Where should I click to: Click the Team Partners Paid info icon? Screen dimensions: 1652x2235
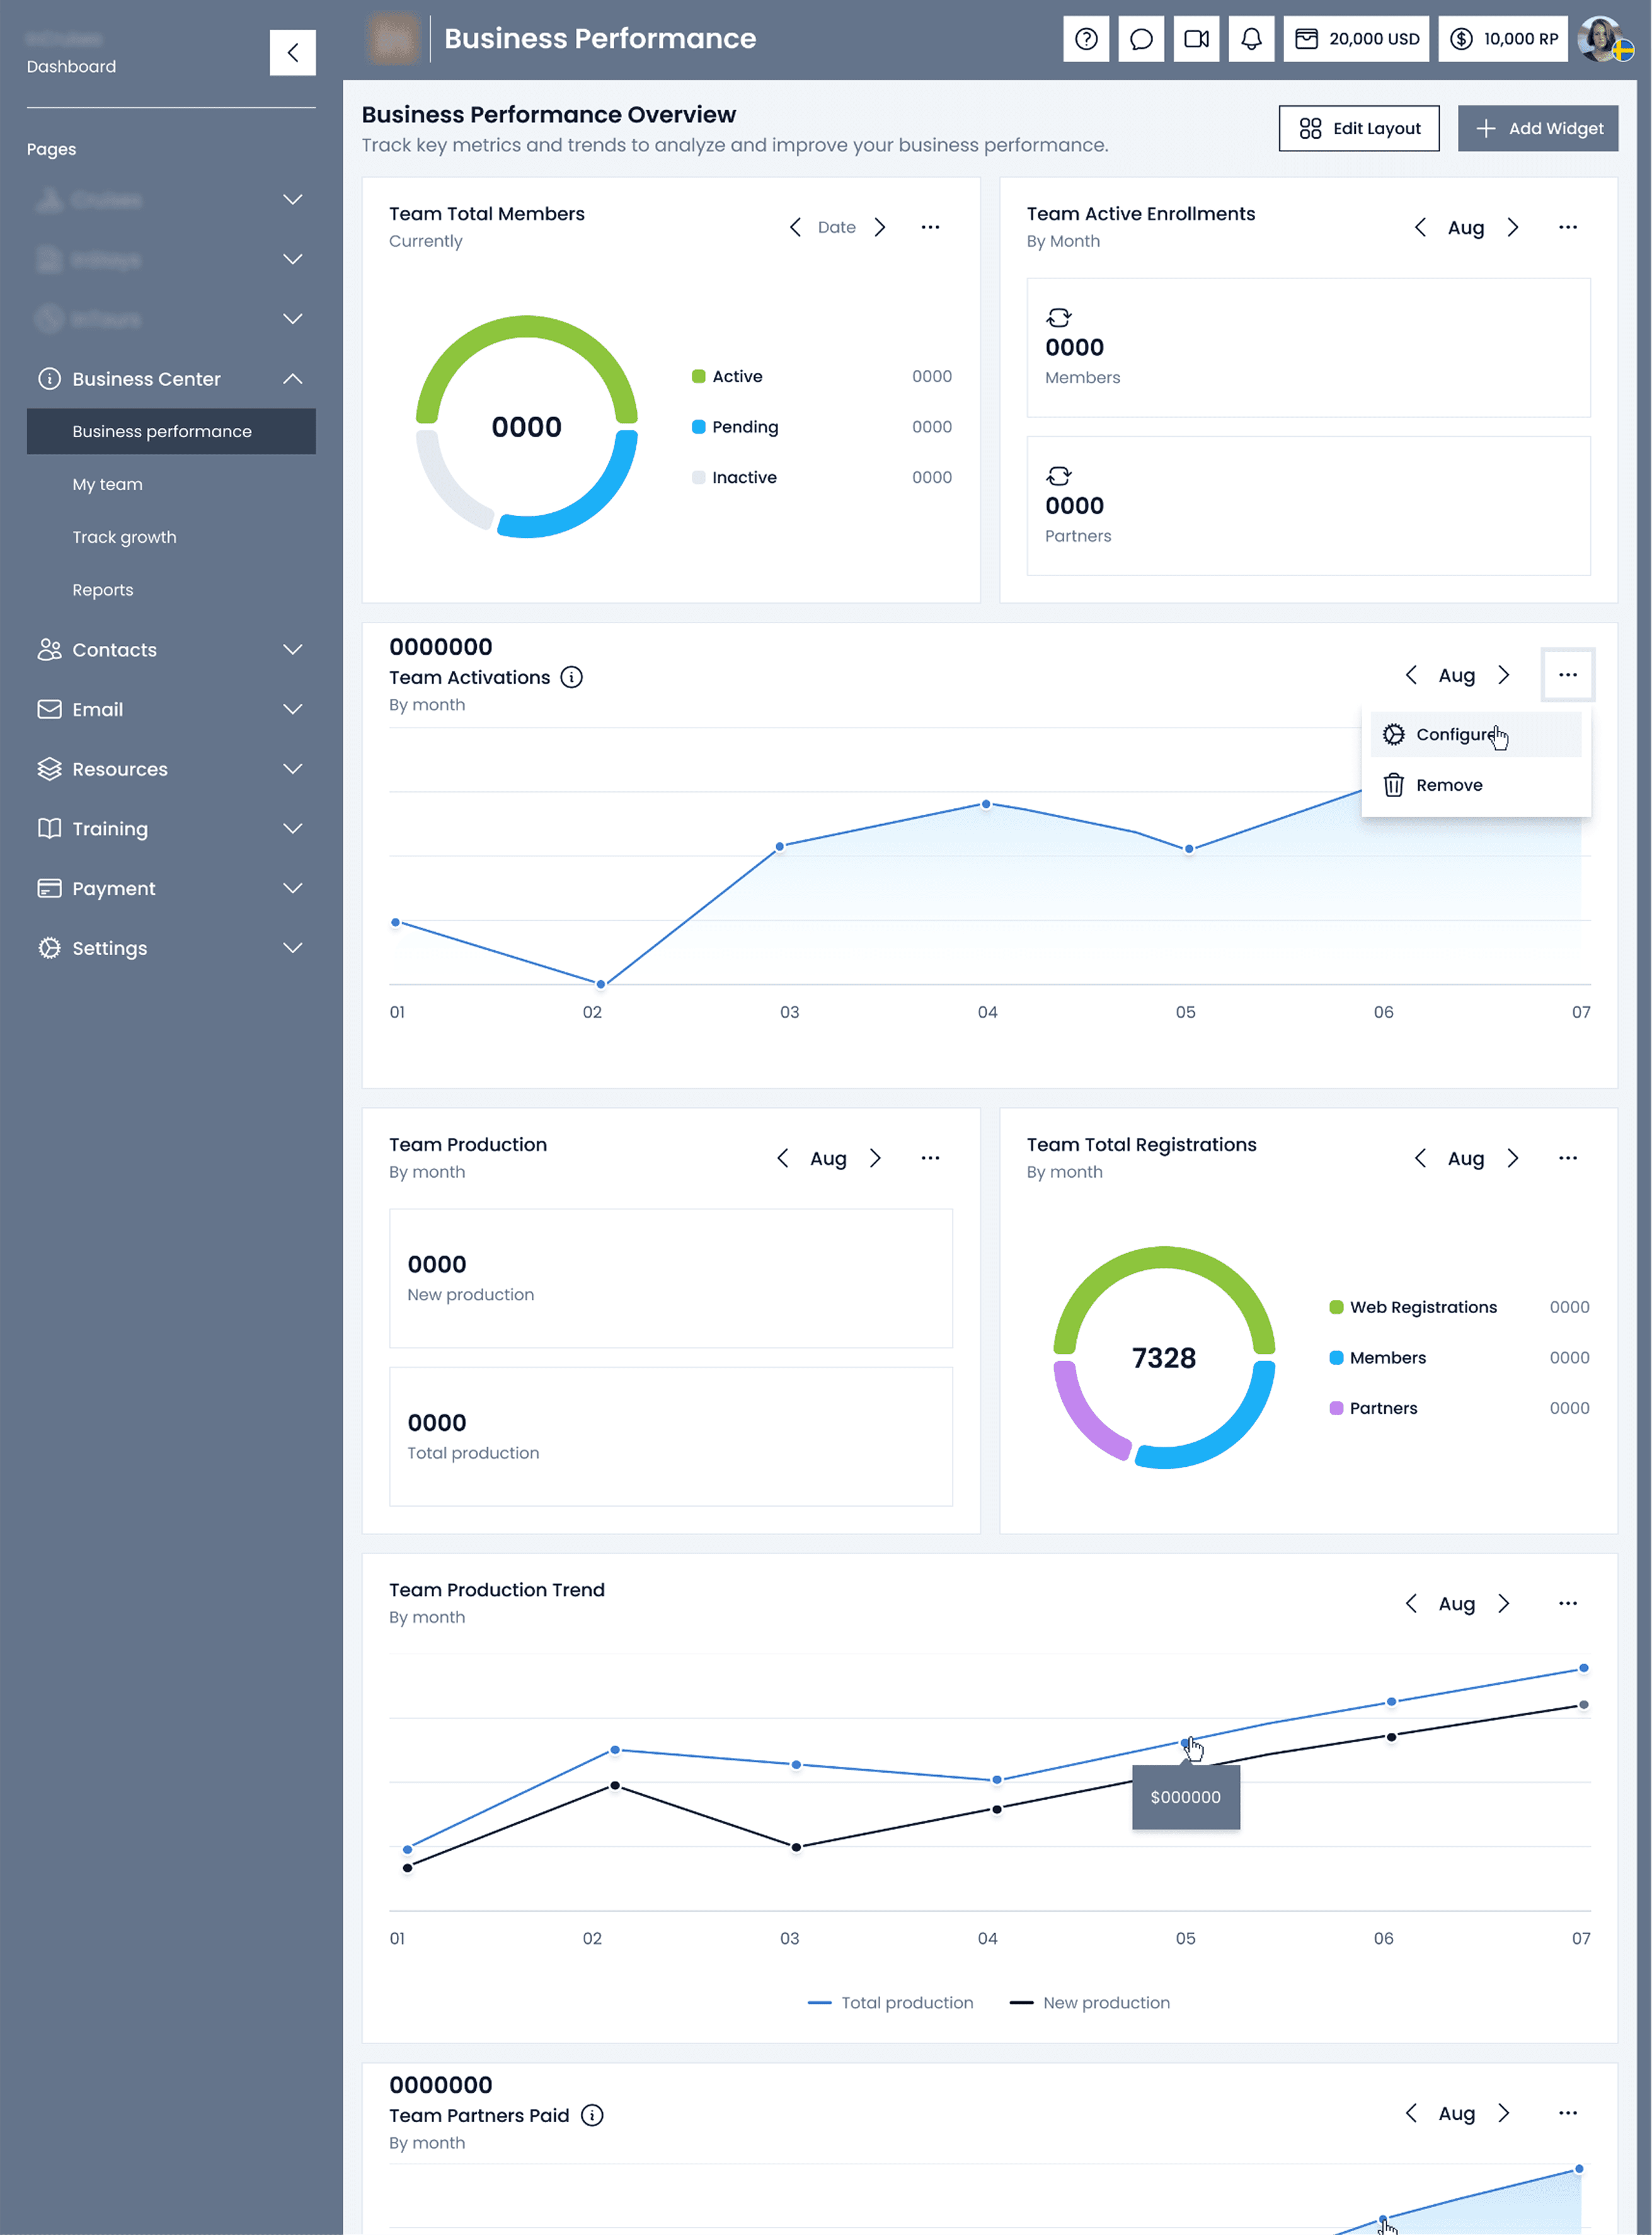point(592,2115)
